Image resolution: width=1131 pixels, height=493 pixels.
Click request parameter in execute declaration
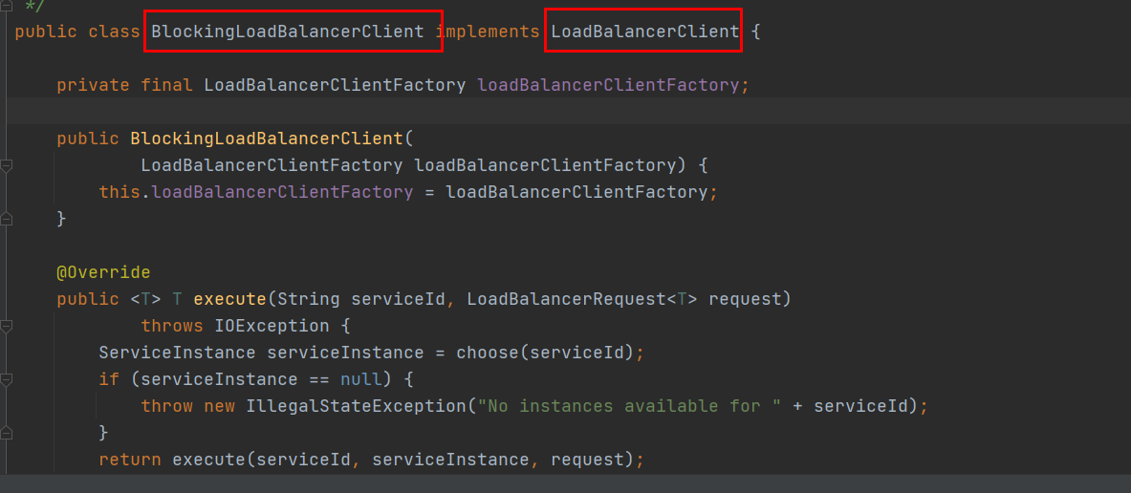pos(745,299)
